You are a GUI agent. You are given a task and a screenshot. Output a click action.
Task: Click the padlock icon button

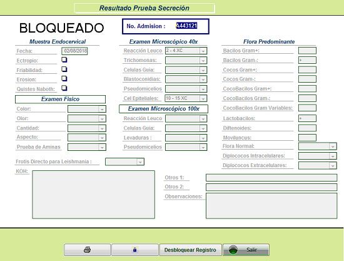click(x=134, y=250)
